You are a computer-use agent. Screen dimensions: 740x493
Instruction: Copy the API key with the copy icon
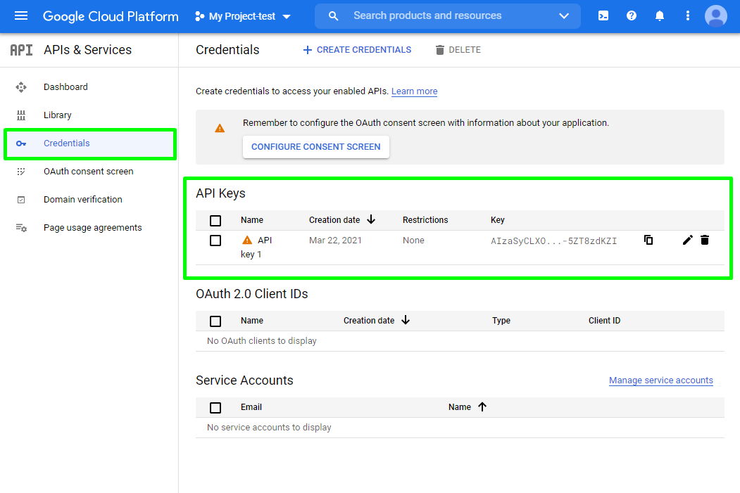[648, 241]
